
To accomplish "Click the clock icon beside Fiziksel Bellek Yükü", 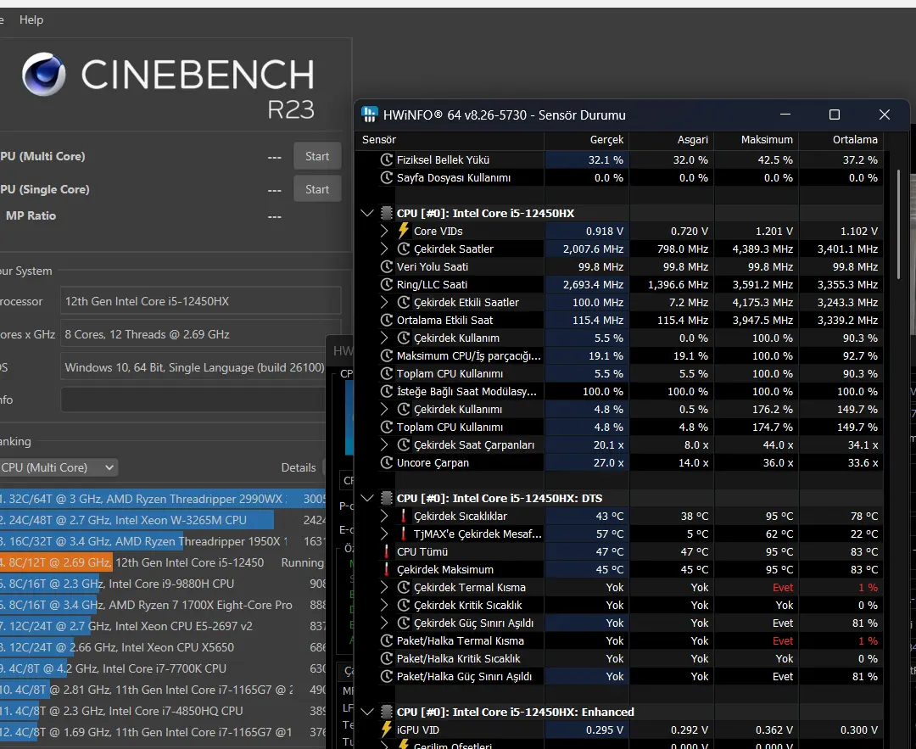I will [x=386, y=159].
